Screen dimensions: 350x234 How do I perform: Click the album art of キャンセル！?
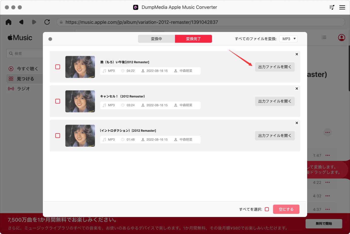(80, 101)
